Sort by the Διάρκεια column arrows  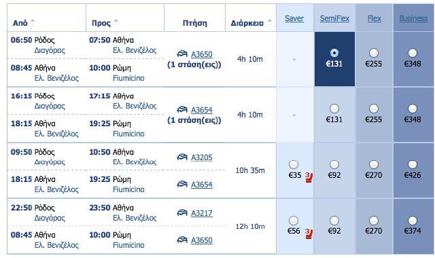(269, 22)
